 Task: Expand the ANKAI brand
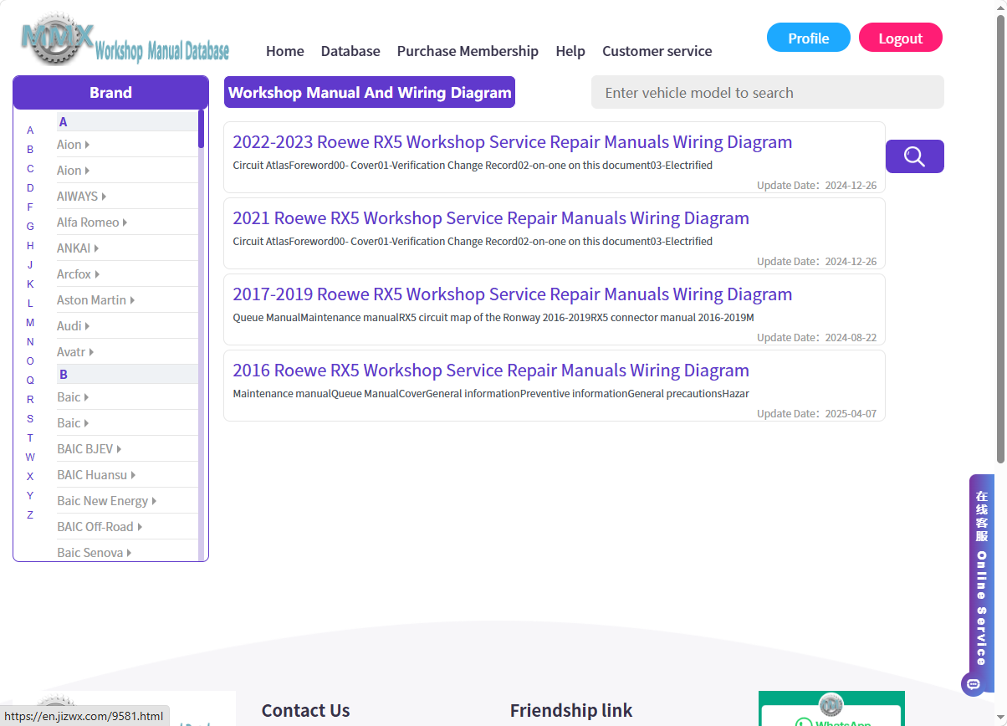78,248
